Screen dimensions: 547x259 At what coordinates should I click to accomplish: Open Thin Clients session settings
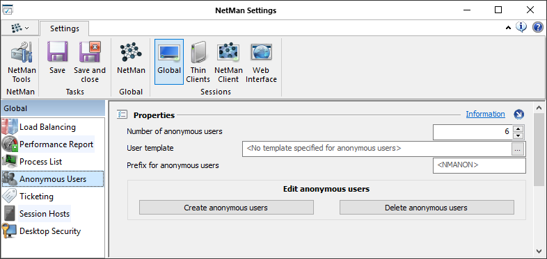click(x=198, y=62)
